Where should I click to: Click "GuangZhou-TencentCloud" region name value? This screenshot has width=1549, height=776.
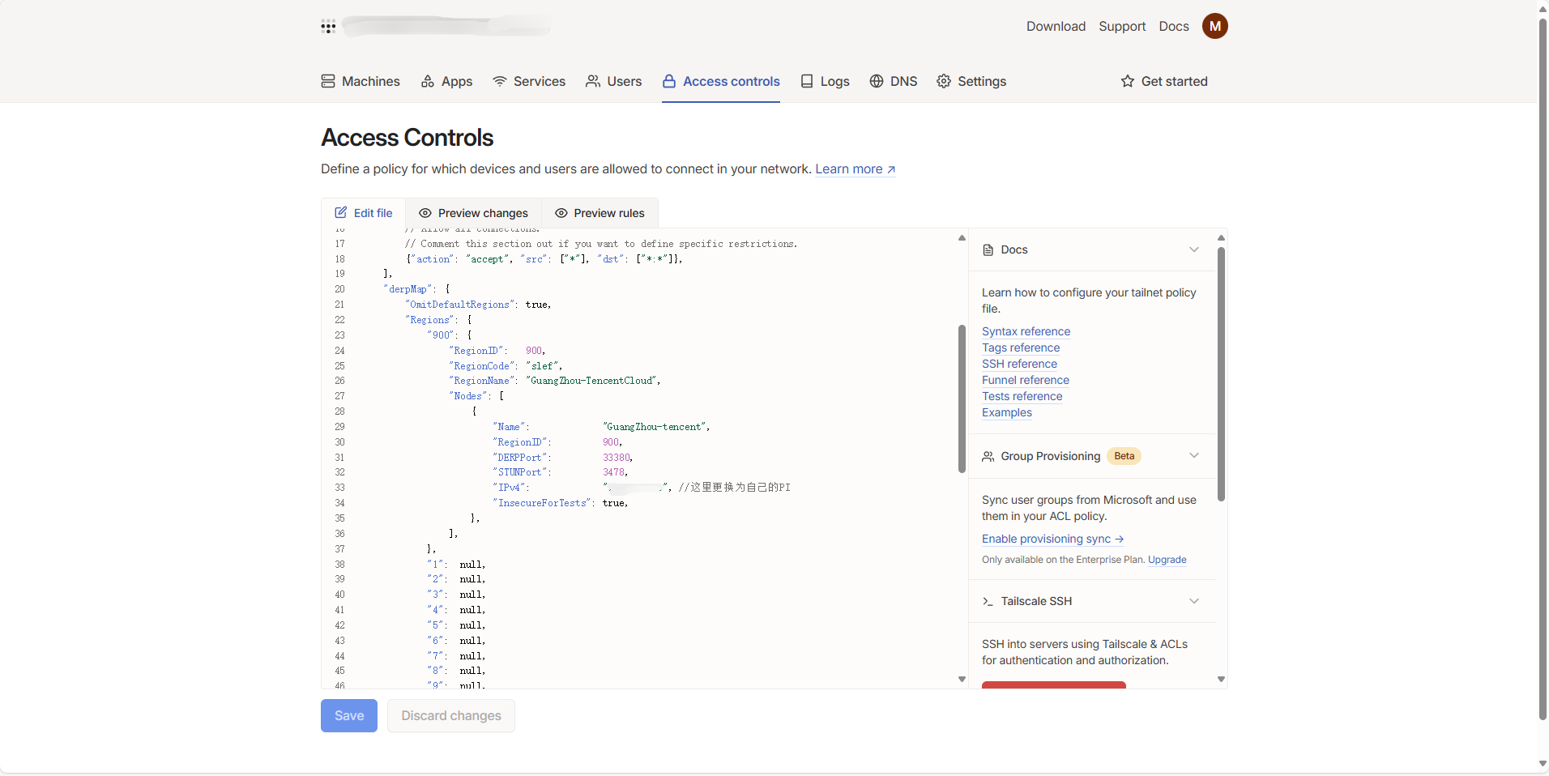coord(593,381)
